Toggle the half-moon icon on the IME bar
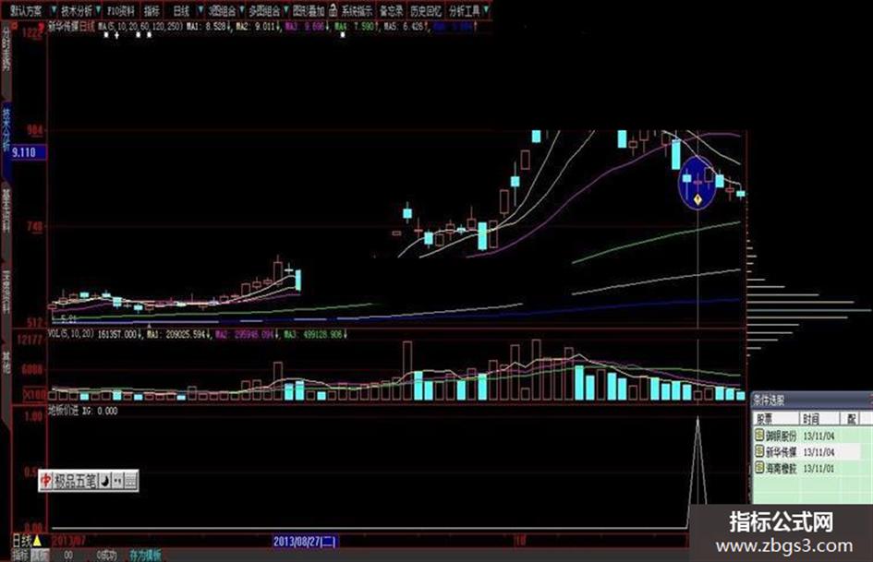 (104, 481)
